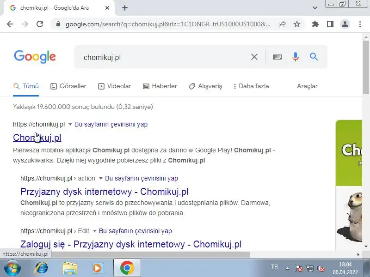Expand the dropdown arrow beside https://chomikuj.pl
The height and width of the screenshot is (277, 370).
[x=70, y=124]
